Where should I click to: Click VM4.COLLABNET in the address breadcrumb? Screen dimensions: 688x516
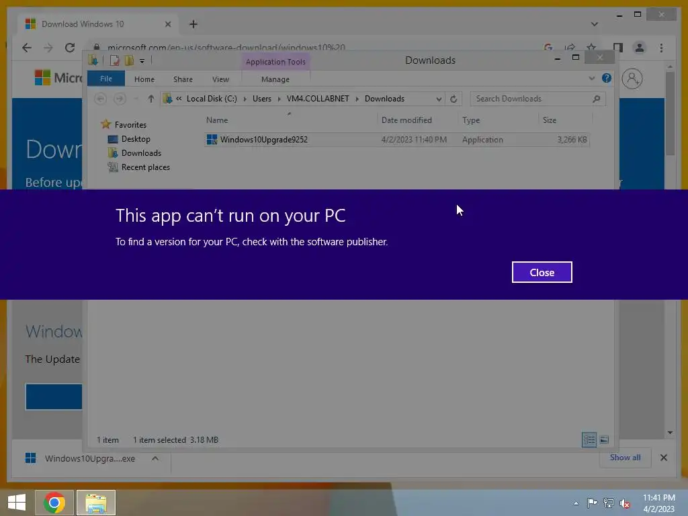tap(318, 99)
